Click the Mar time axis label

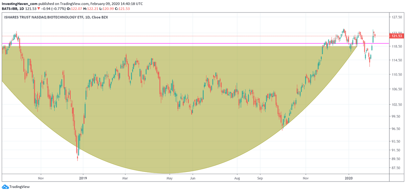125,177
